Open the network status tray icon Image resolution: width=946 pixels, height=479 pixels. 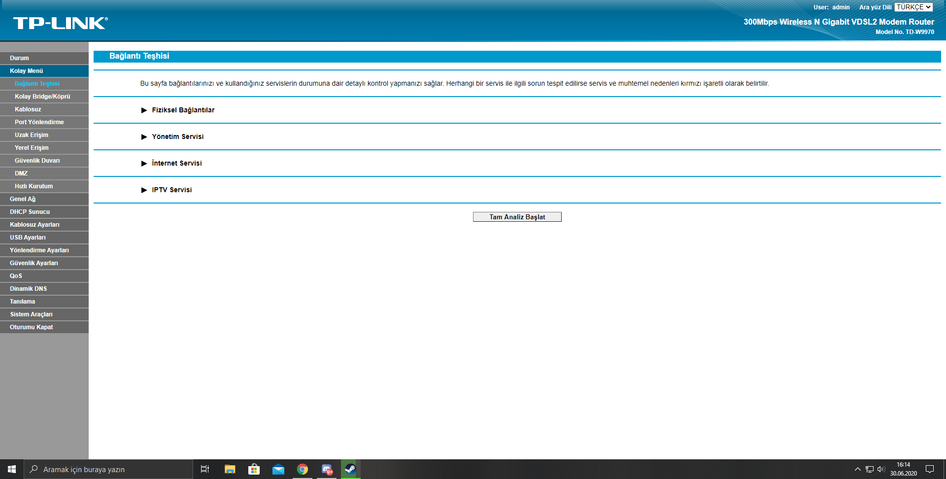(870, 469)
